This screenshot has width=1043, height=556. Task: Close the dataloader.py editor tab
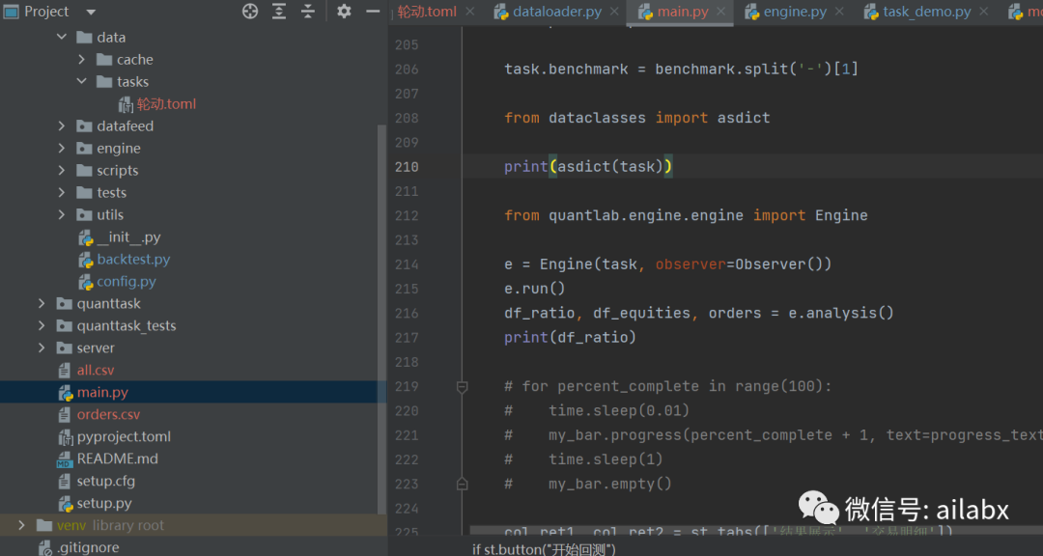coord(614,12)
